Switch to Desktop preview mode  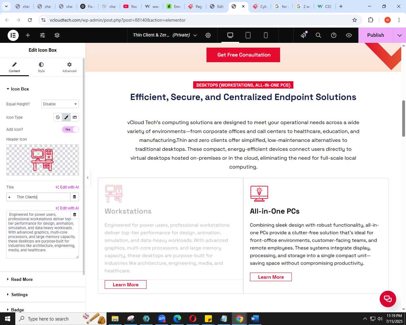click(230, 35)
